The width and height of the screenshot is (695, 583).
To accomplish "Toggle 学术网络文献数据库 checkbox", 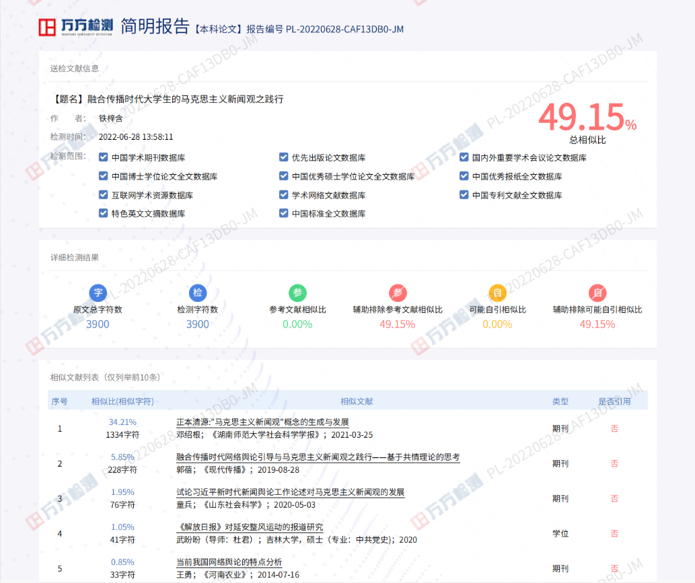I will point(284,195).
